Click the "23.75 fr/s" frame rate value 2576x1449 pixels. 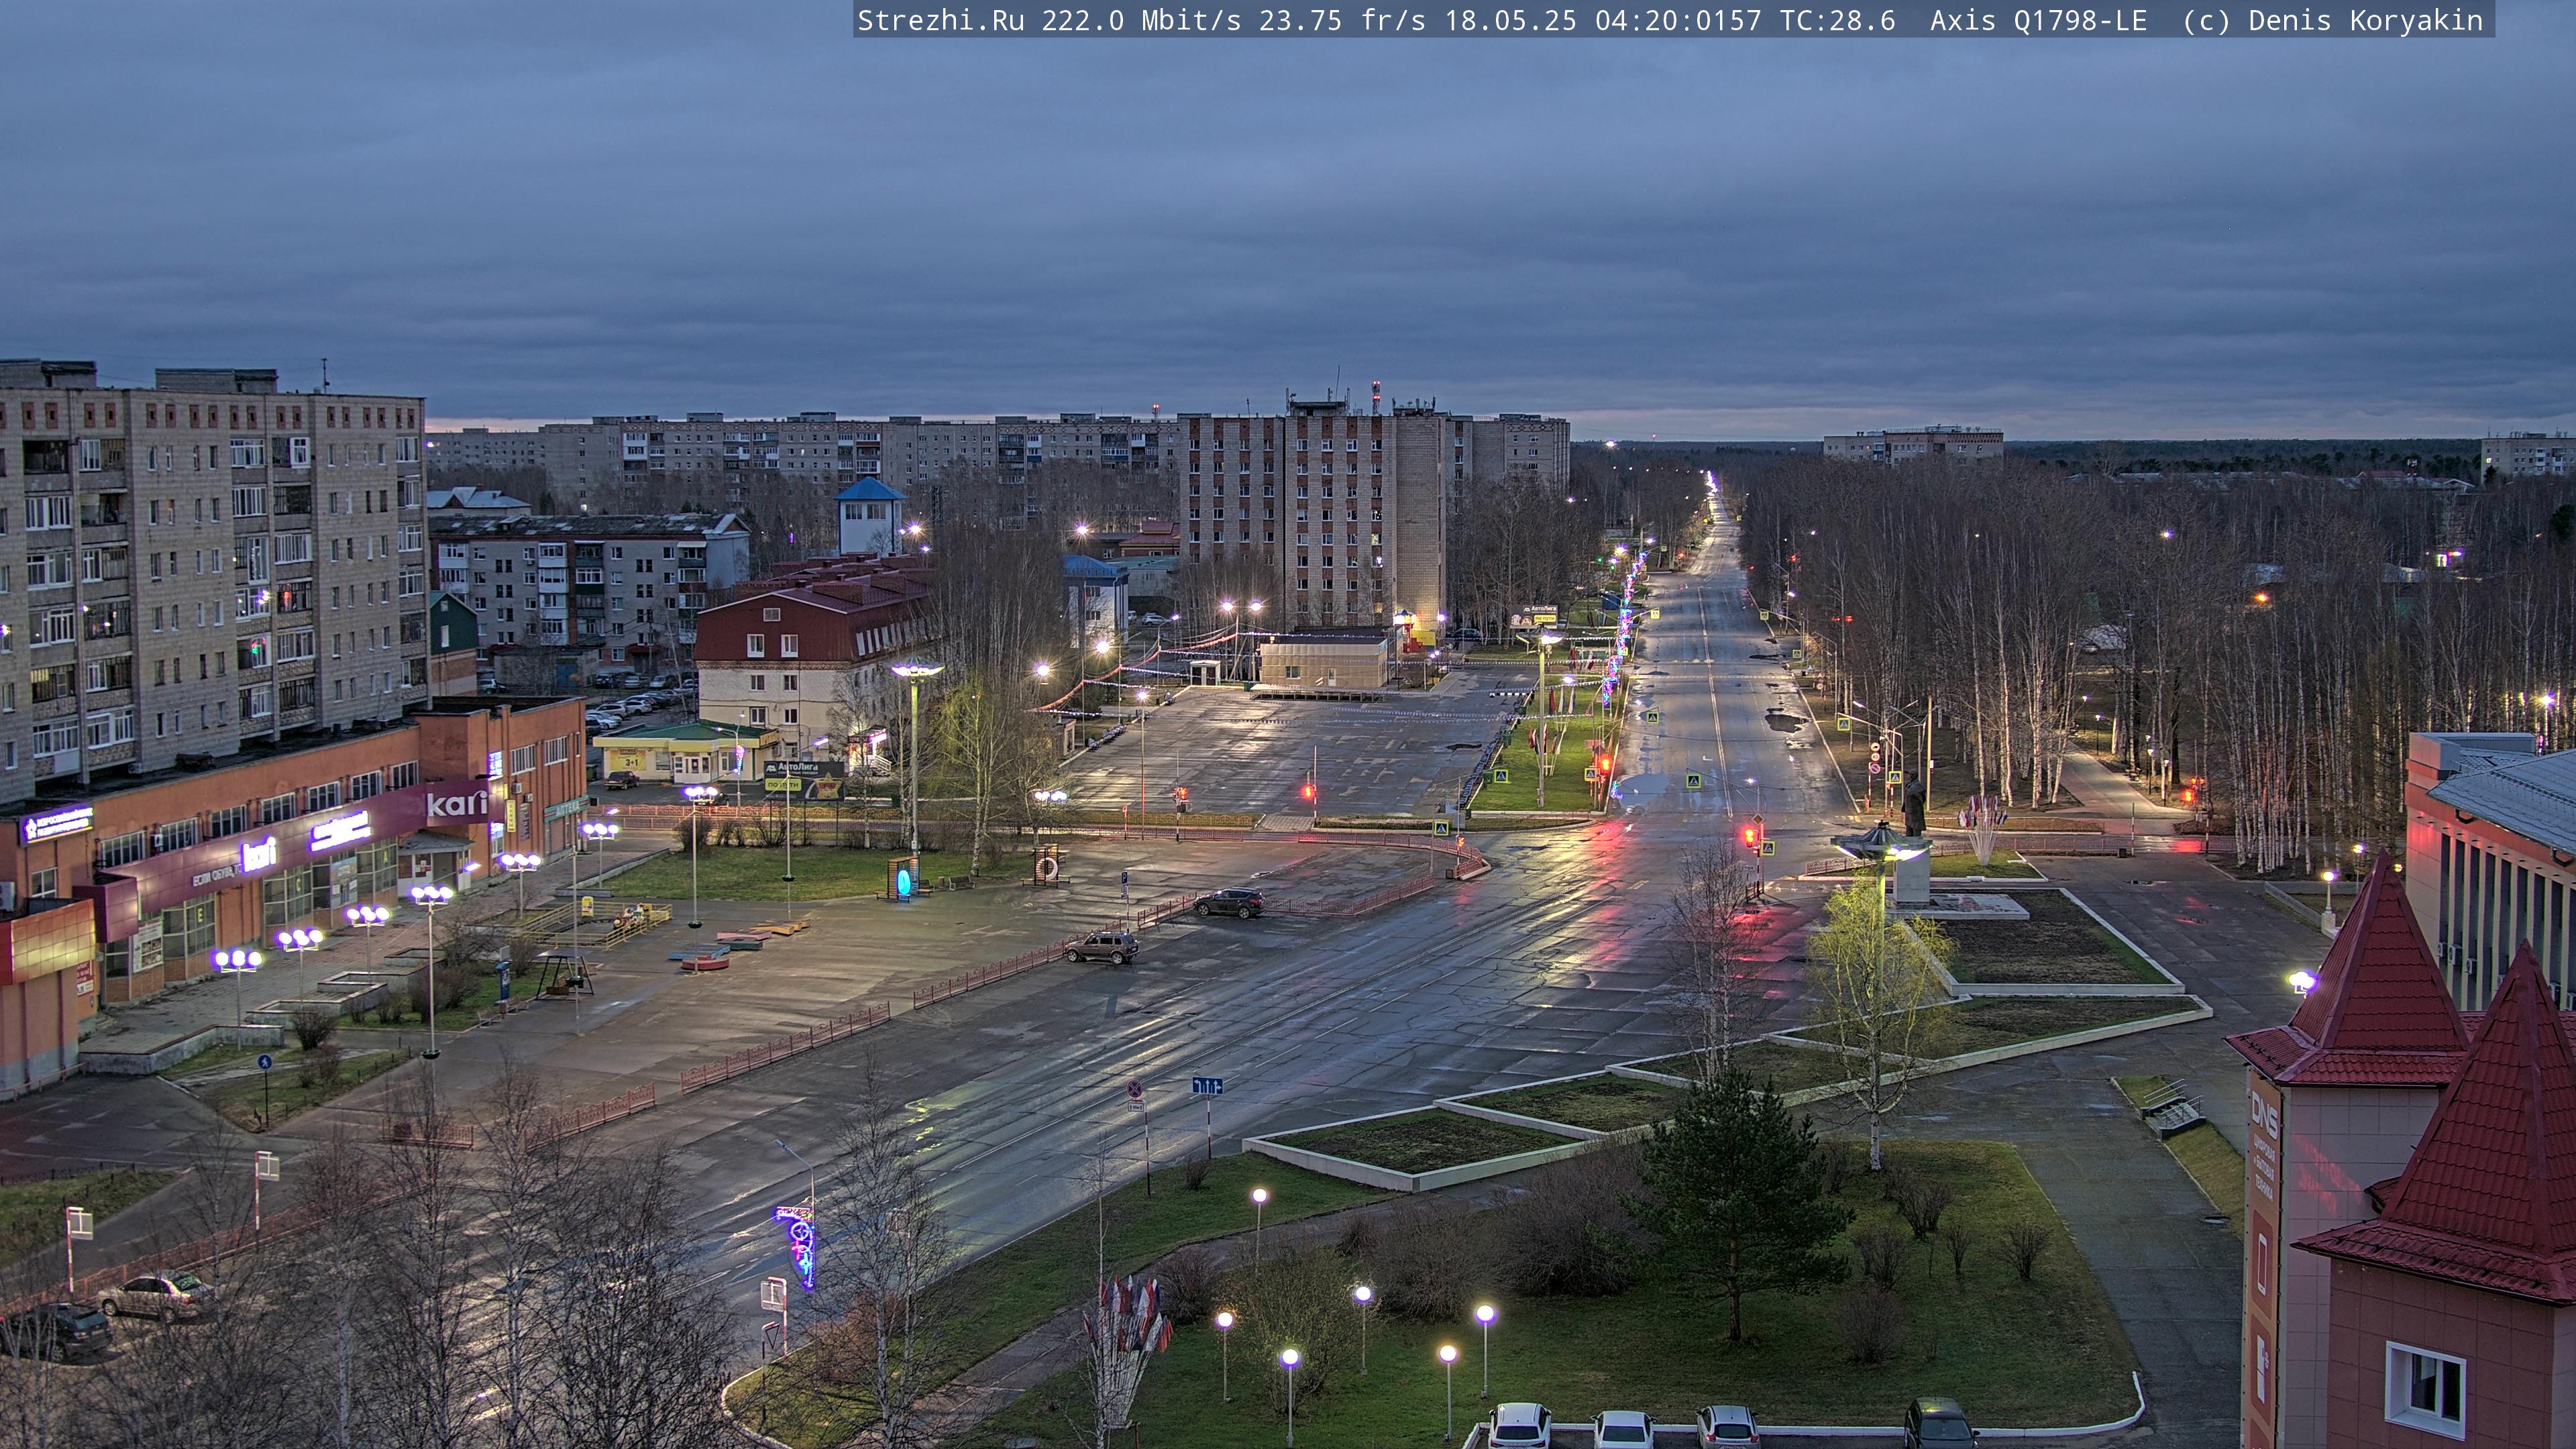(1342, 20)
